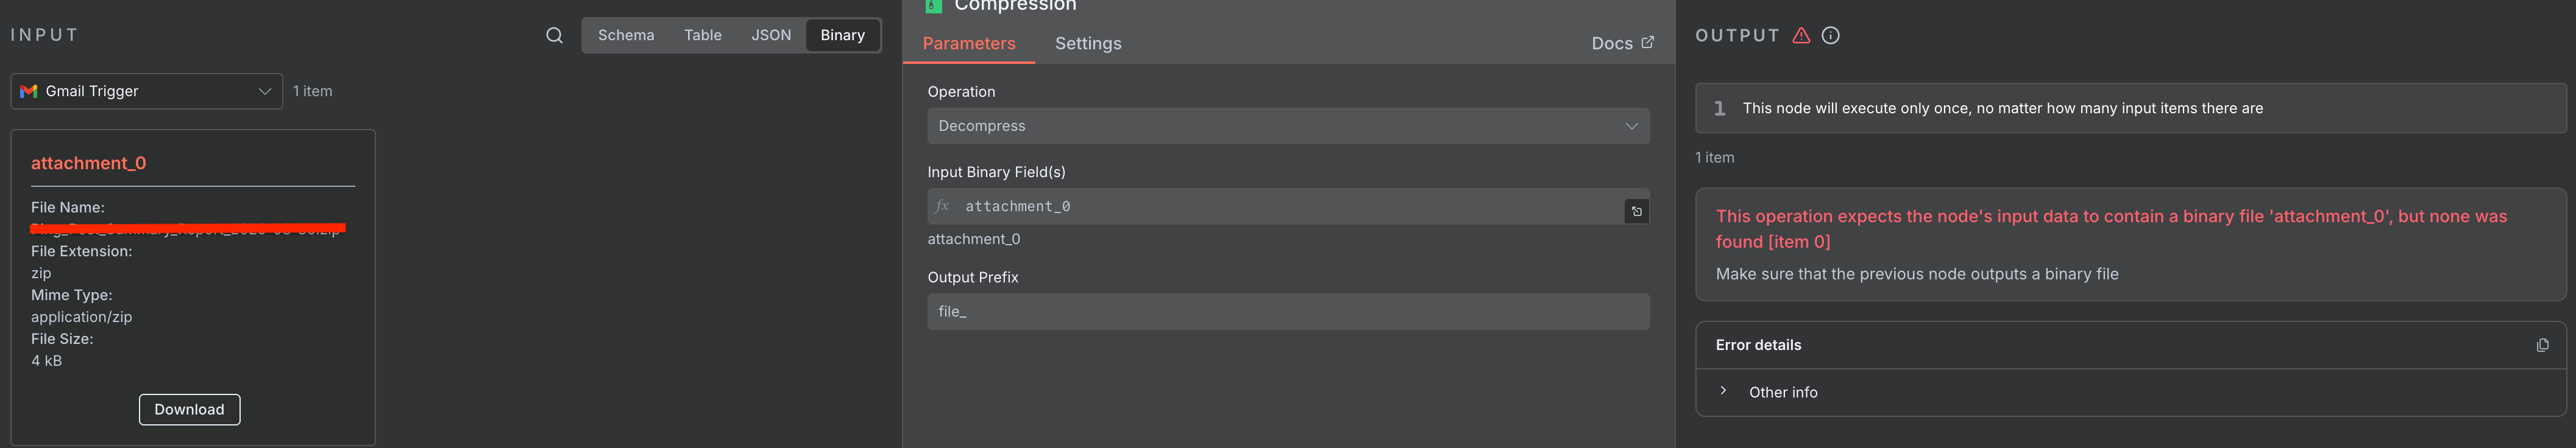
Task: Switch input view to Table
Action: click(x=702, y=36)
